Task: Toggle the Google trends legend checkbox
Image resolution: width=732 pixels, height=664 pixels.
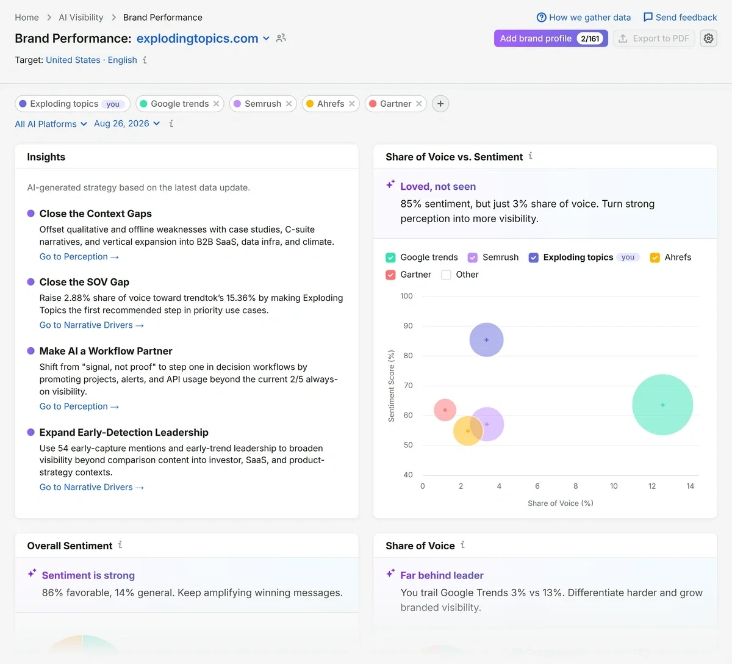Action: [391, 258]
